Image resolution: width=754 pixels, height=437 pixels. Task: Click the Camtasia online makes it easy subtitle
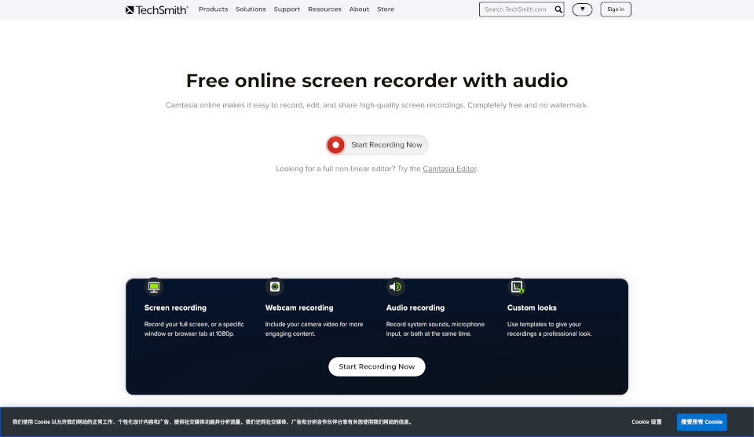point(377,105)
